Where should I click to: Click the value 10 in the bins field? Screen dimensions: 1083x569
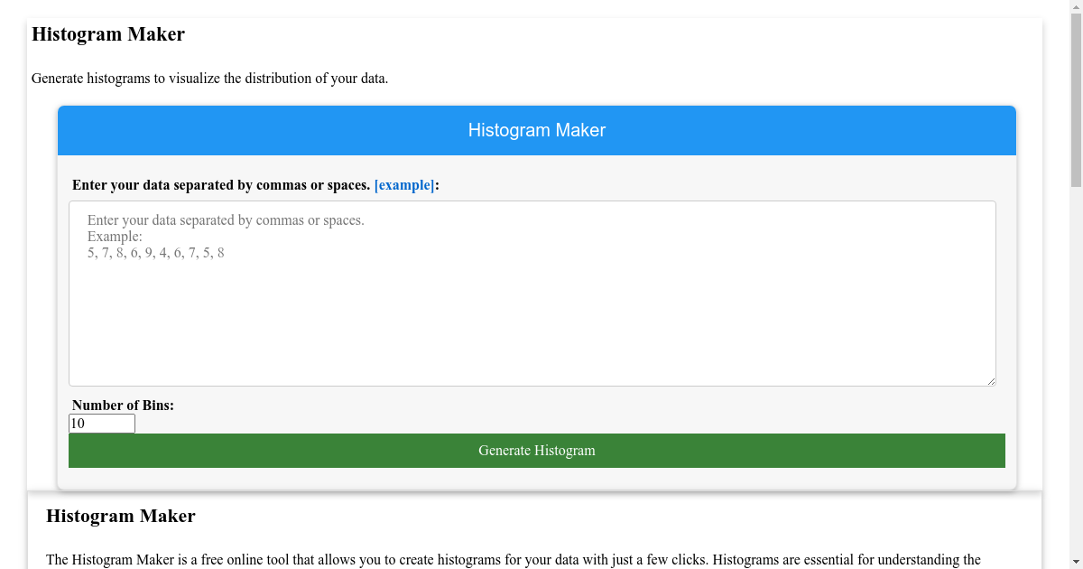point(78,423)
